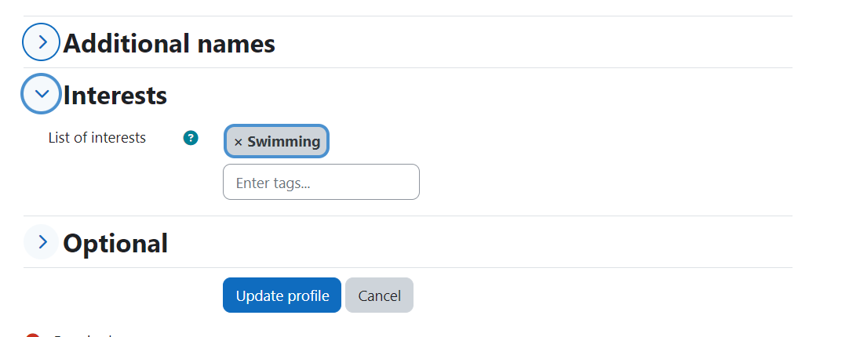This screenshot has height=337, width=849.
Task: Click the Optional heading text
Action: click(x=115, y=244)
